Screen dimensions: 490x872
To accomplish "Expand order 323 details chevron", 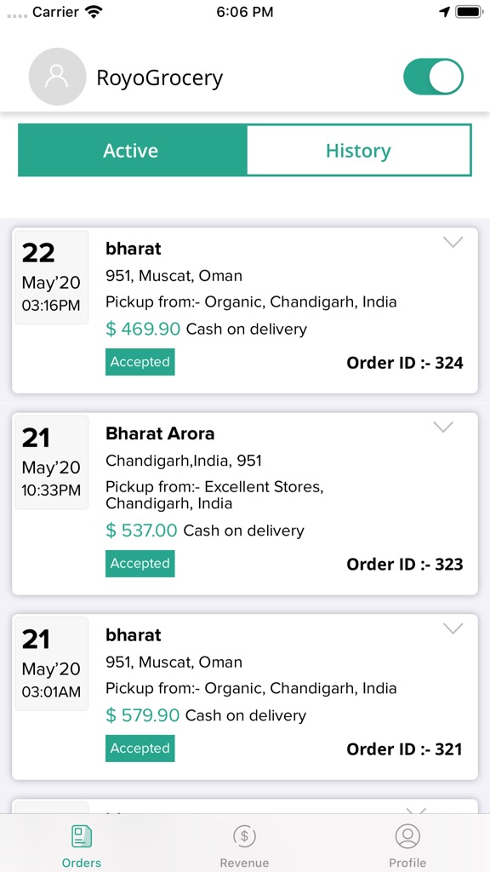I will tap(443, 427).
